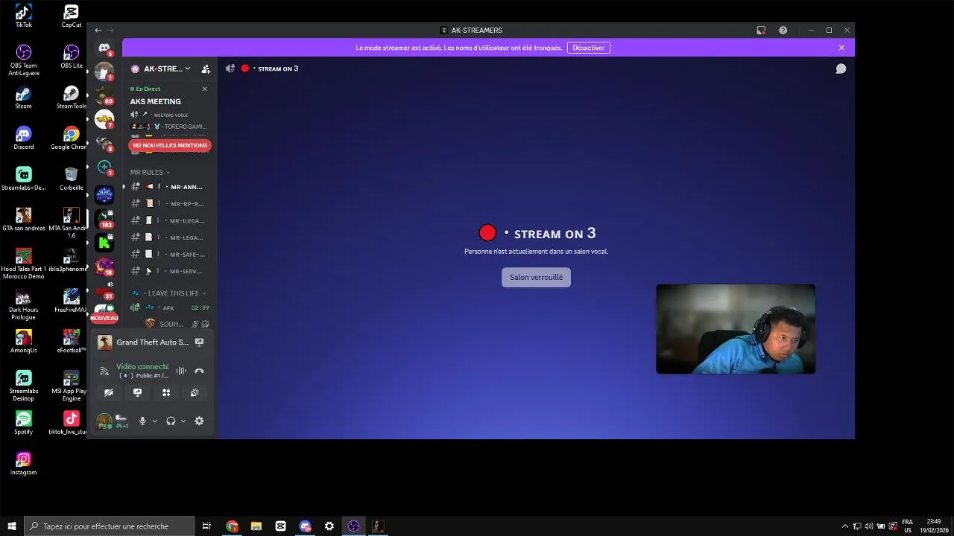Open server icon with 18 badge
The image size is (954, 536).
point(104,266)
